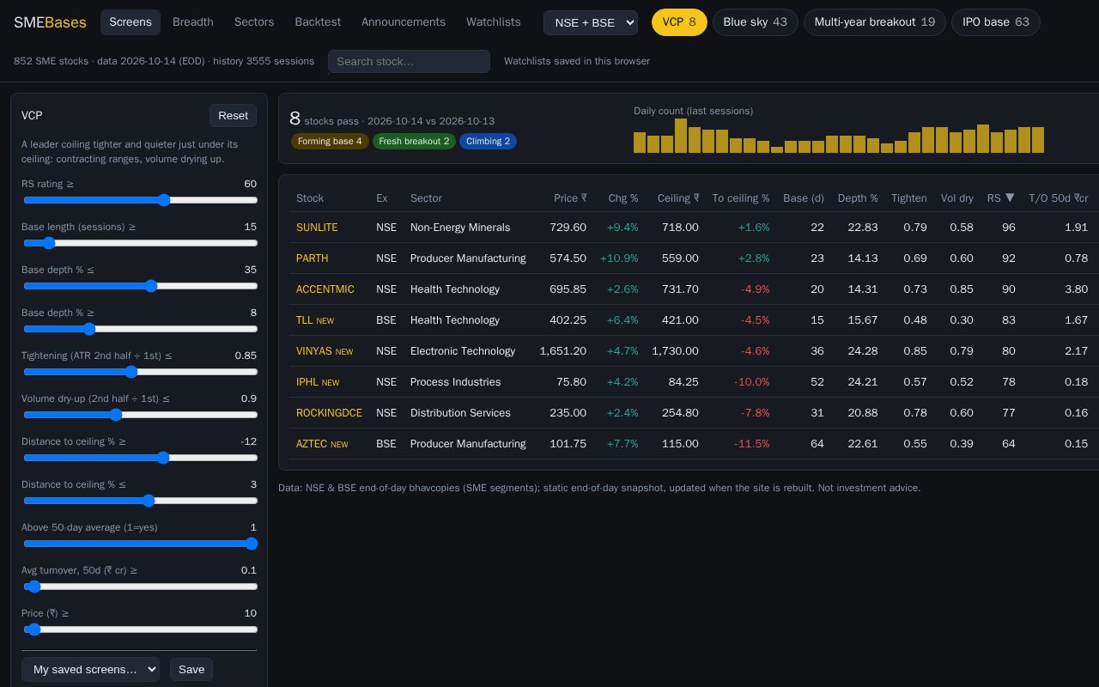Select the VCP screen pill

coord(679,22)
